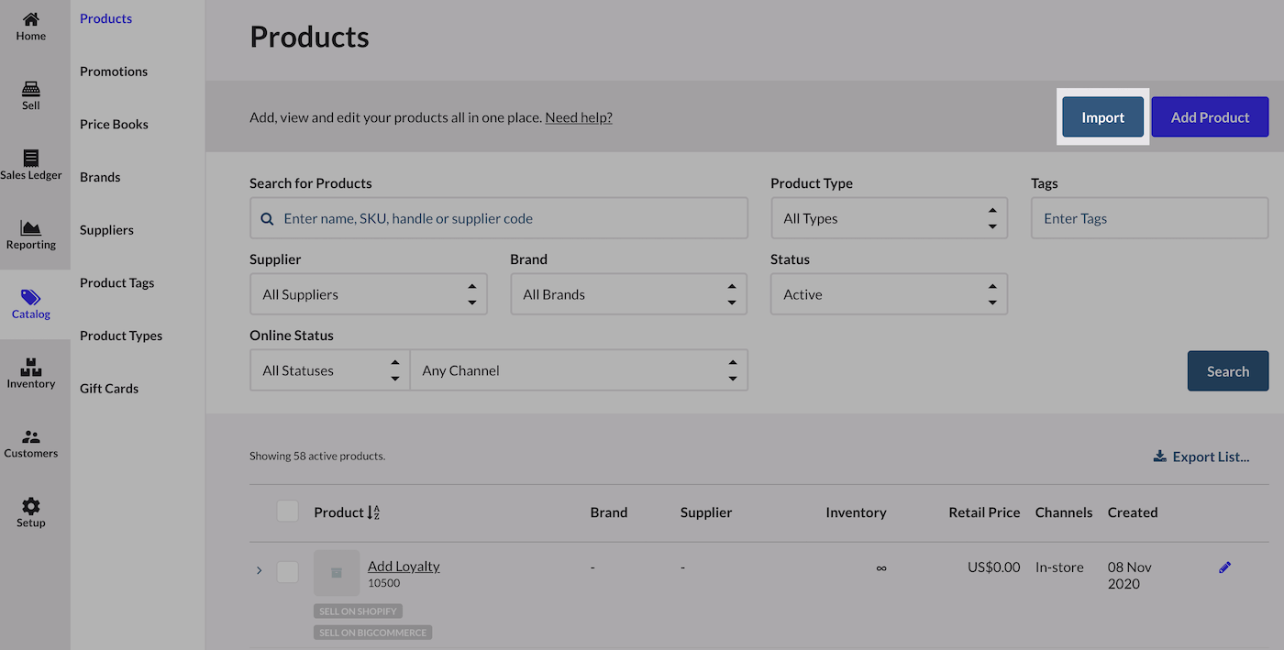Select the Sell icon in the sidebar
The height and width of the screenshot is (650, 1284).
point(30,94)
